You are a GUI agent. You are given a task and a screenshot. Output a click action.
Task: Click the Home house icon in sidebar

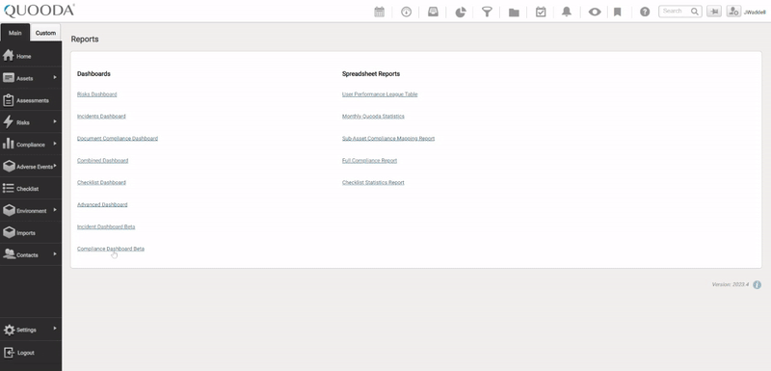pyautogui.click(x=9, y=56)
